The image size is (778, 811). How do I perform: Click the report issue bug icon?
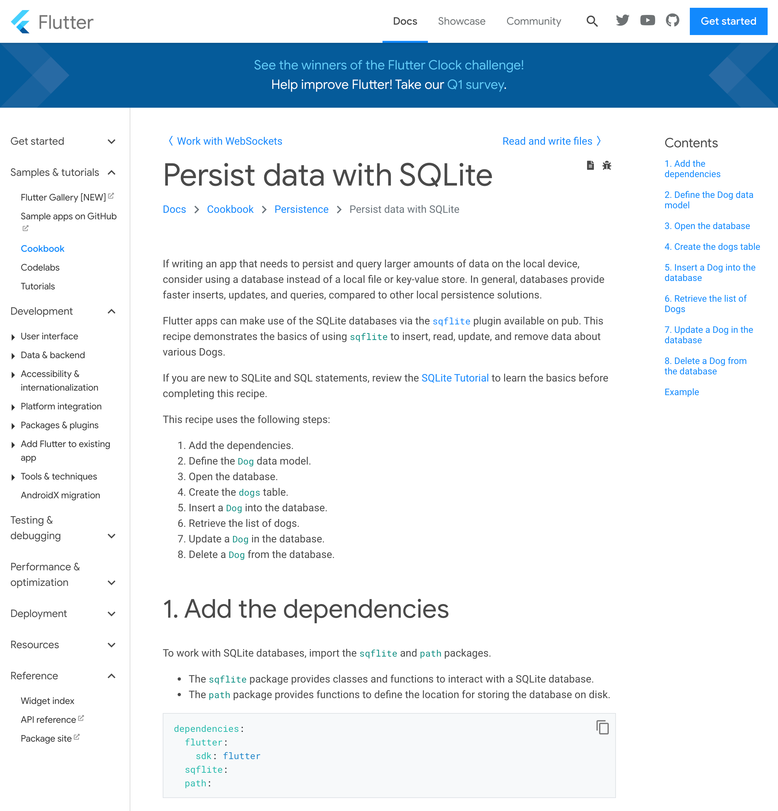(x=607, y=165)
